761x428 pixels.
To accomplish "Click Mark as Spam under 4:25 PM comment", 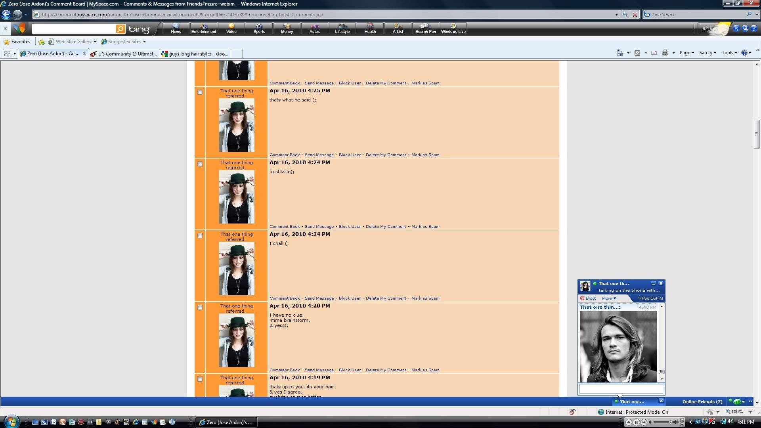I will [x=425, y=155].
